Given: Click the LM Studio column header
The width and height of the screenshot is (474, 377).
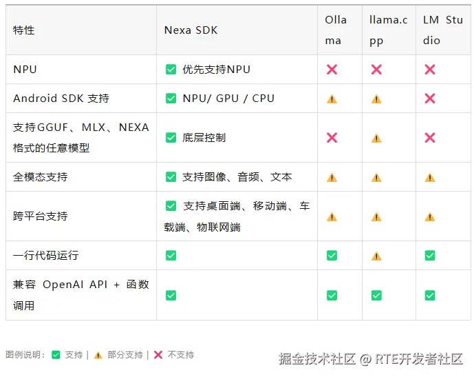Looking at the screenshot, I should pos(442,30).
